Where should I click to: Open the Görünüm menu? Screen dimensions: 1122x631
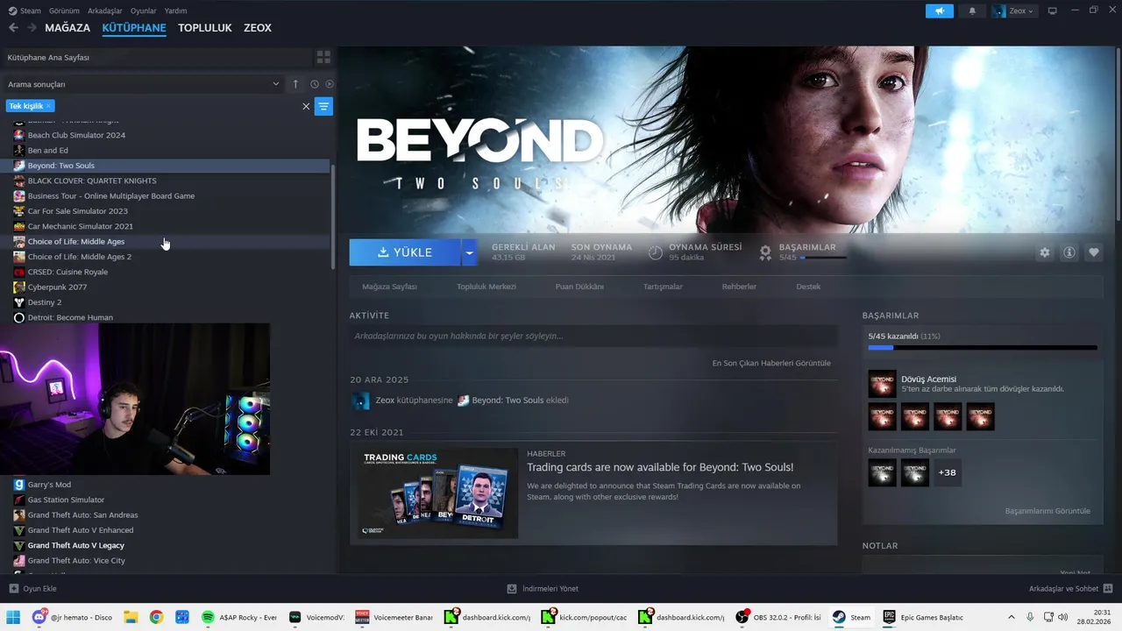pos(64,11)
